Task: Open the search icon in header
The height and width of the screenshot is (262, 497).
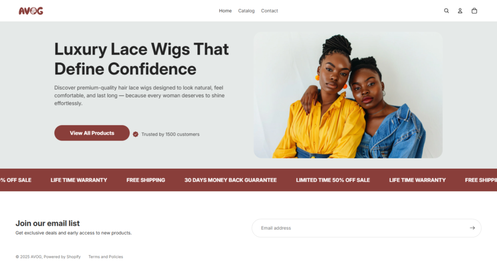Action: tap(446, 11)
